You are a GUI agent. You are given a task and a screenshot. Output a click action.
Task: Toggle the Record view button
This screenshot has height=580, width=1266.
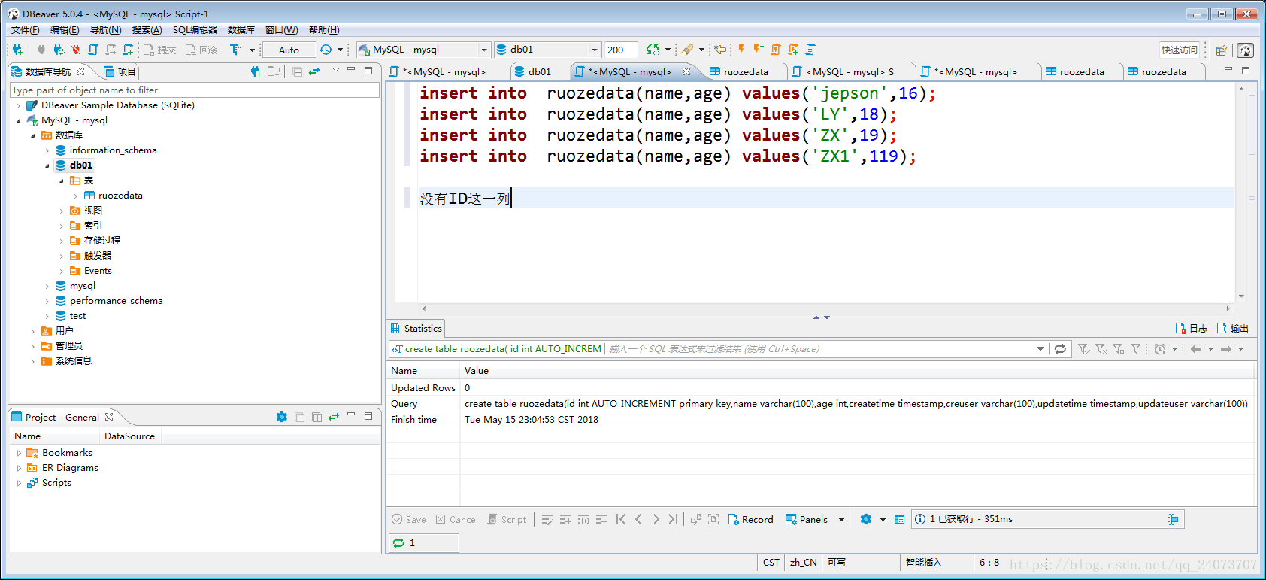pos(750,519)
